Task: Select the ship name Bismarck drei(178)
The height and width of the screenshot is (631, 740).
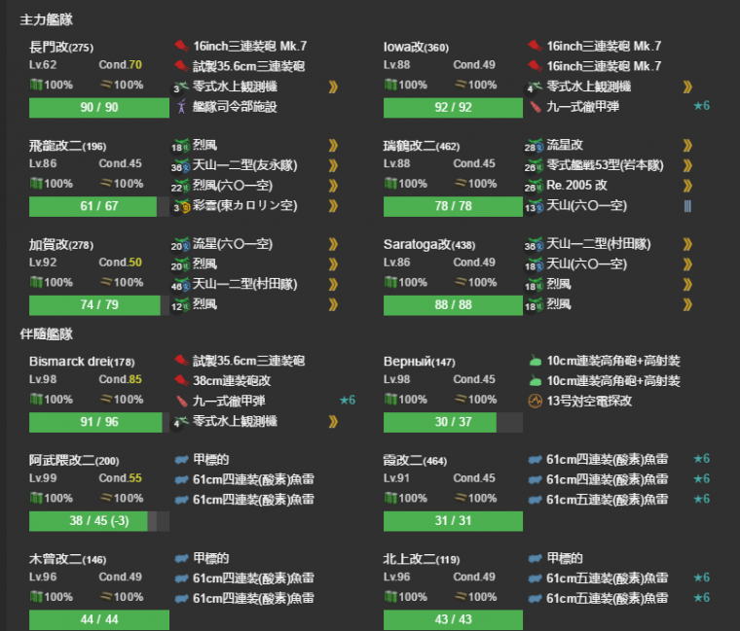Action: [x=82, y=362]
